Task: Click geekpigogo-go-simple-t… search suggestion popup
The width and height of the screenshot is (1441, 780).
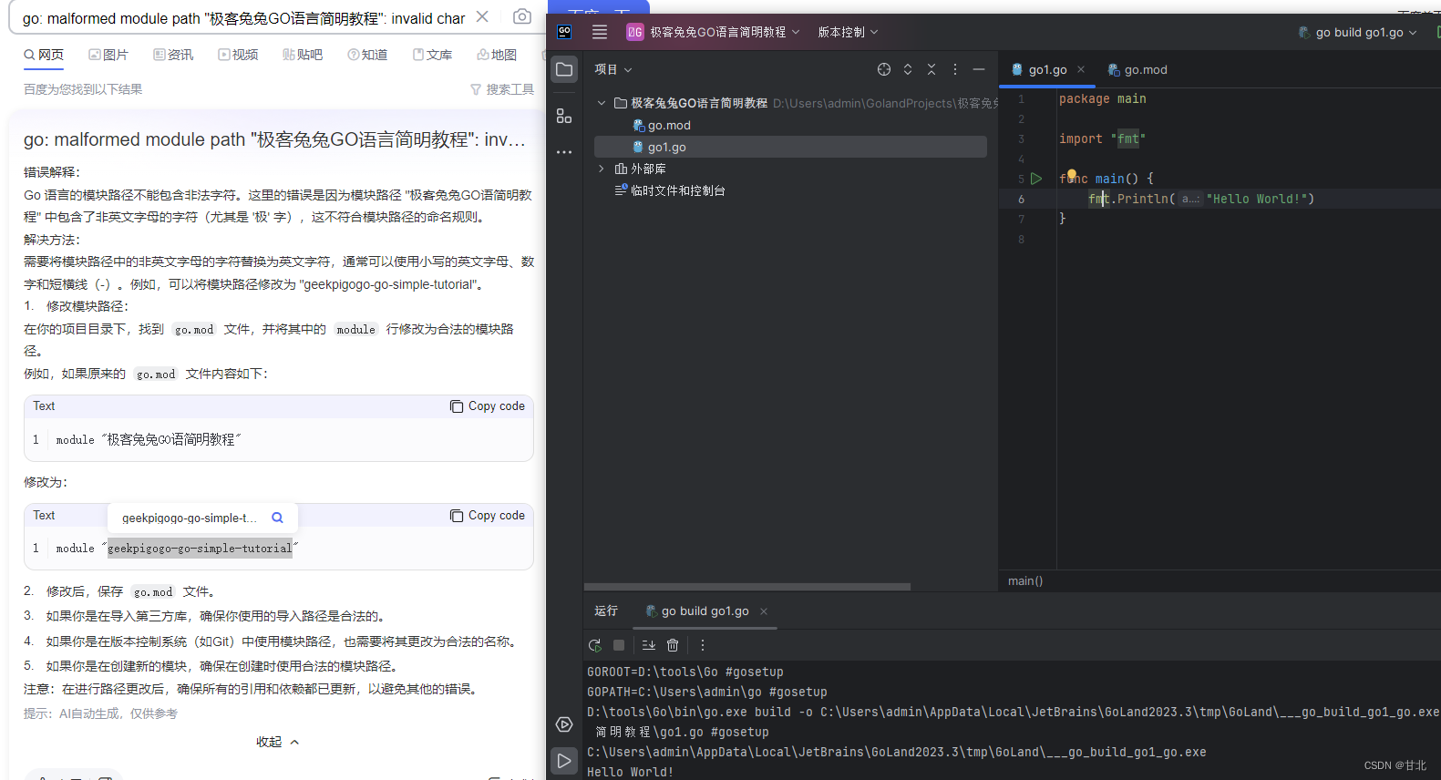Action: (x=190, y=518)
